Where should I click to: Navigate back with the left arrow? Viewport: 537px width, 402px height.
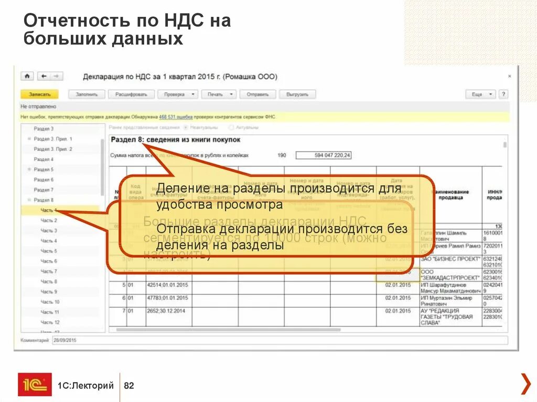(44, 76)
